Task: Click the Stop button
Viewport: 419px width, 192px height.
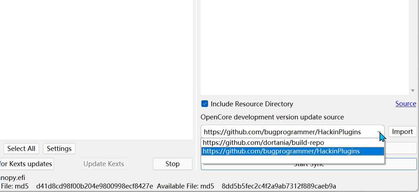Action: (x=173, y=164)
